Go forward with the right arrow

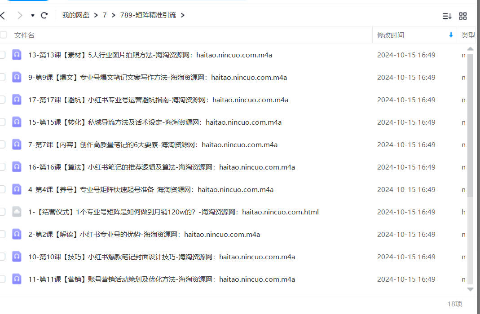pyautogui.click(x=20, y=15)
